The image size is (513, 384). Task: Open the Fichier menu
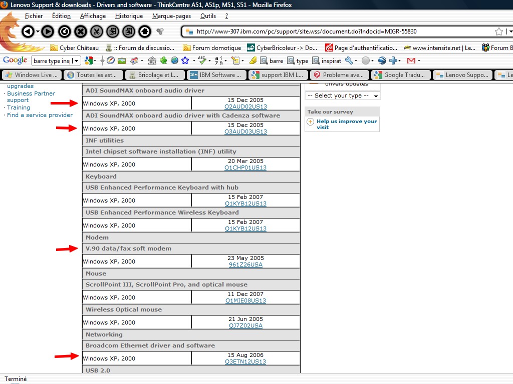click(34, 16)
